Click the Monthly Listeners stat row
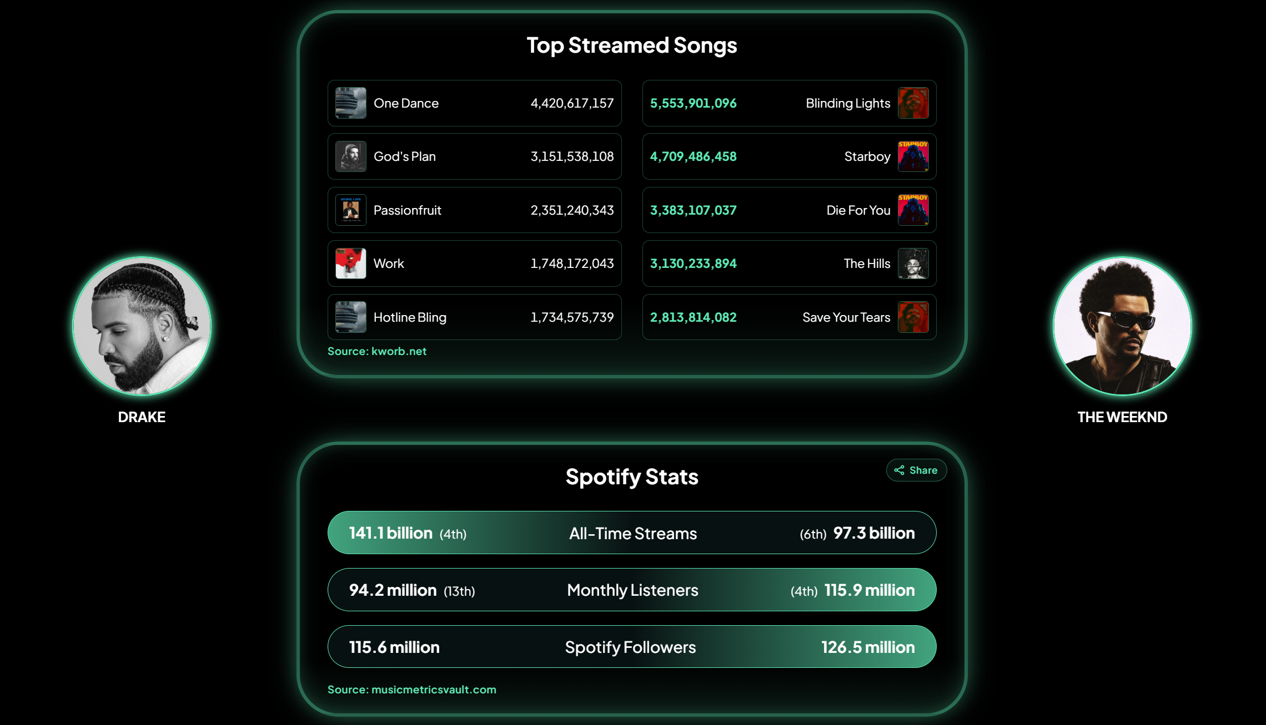Screen dimensions: 1266x725 632,590
